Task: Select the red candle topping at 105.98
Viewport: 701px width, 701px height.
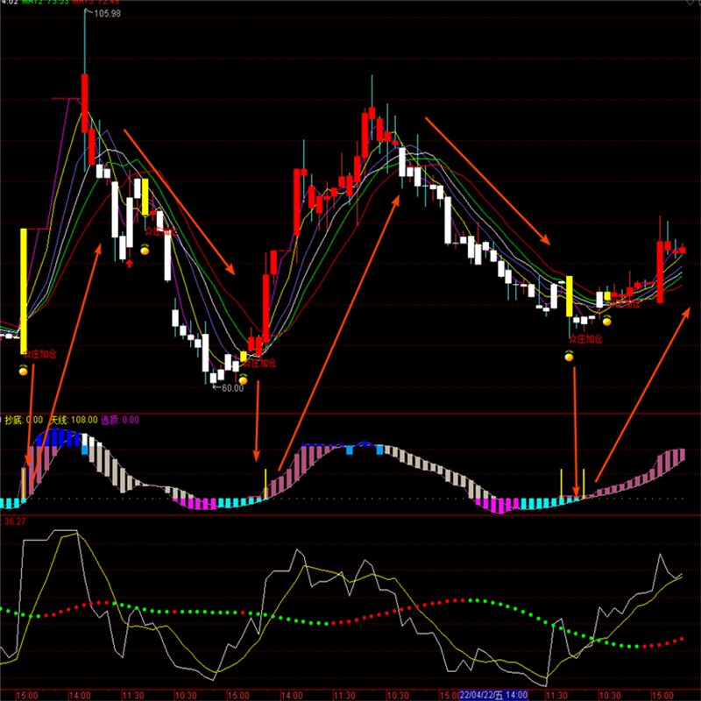Action: pos(84,103)
